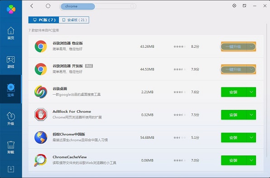
Task: Click the ChromeCacheView magnifier icon
Action: tap(40, 160)
